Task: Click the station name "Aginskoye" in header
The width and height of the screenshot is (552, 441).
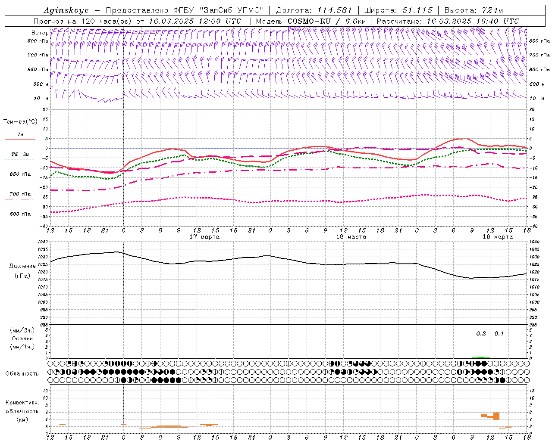Action: (x=66, y=10)
